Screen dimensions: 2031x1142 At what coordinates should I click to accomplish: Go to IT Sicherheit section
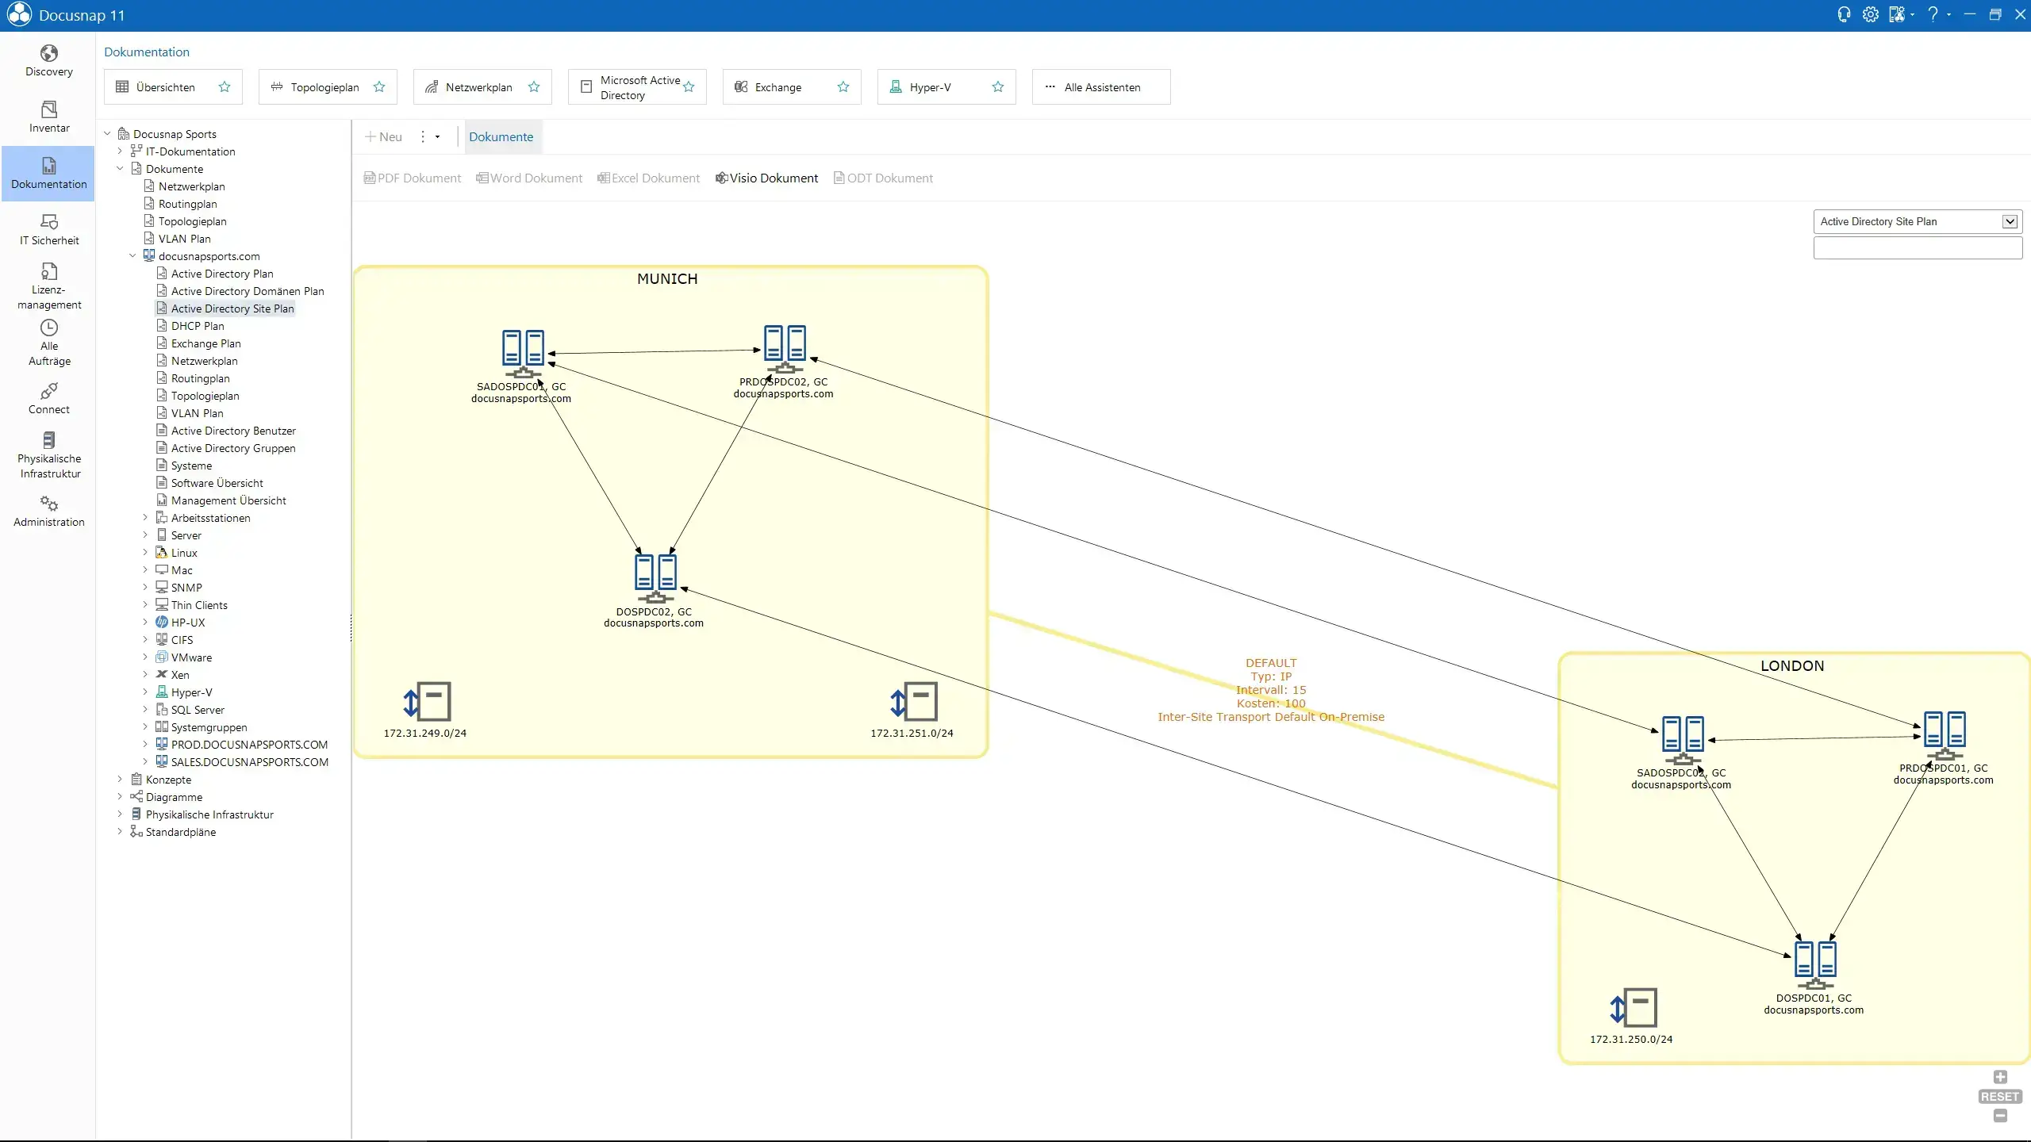[x=48, y=230]
